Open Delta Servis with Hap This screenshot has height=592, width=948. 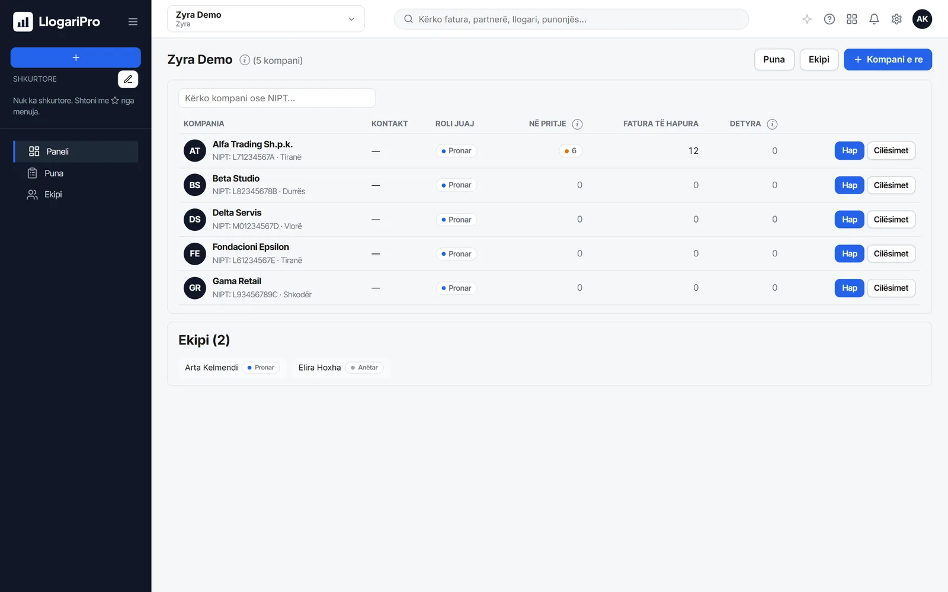[x=850, y=220]
